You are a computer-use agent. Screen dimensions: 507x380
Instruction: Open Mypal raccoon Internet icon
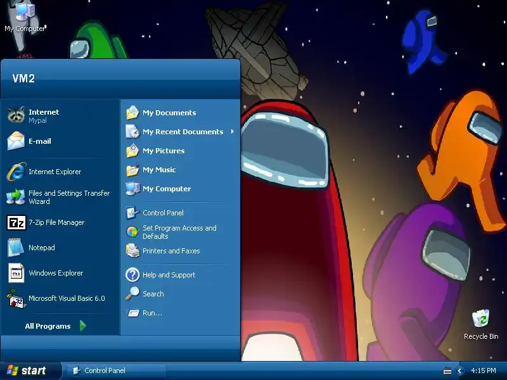tap(16, 115)
